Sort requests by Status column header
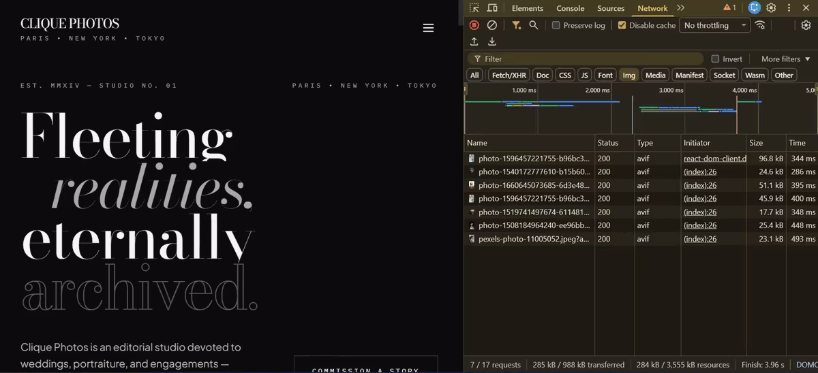The height and width of the screenshot is (373, 818). [614, 143]
